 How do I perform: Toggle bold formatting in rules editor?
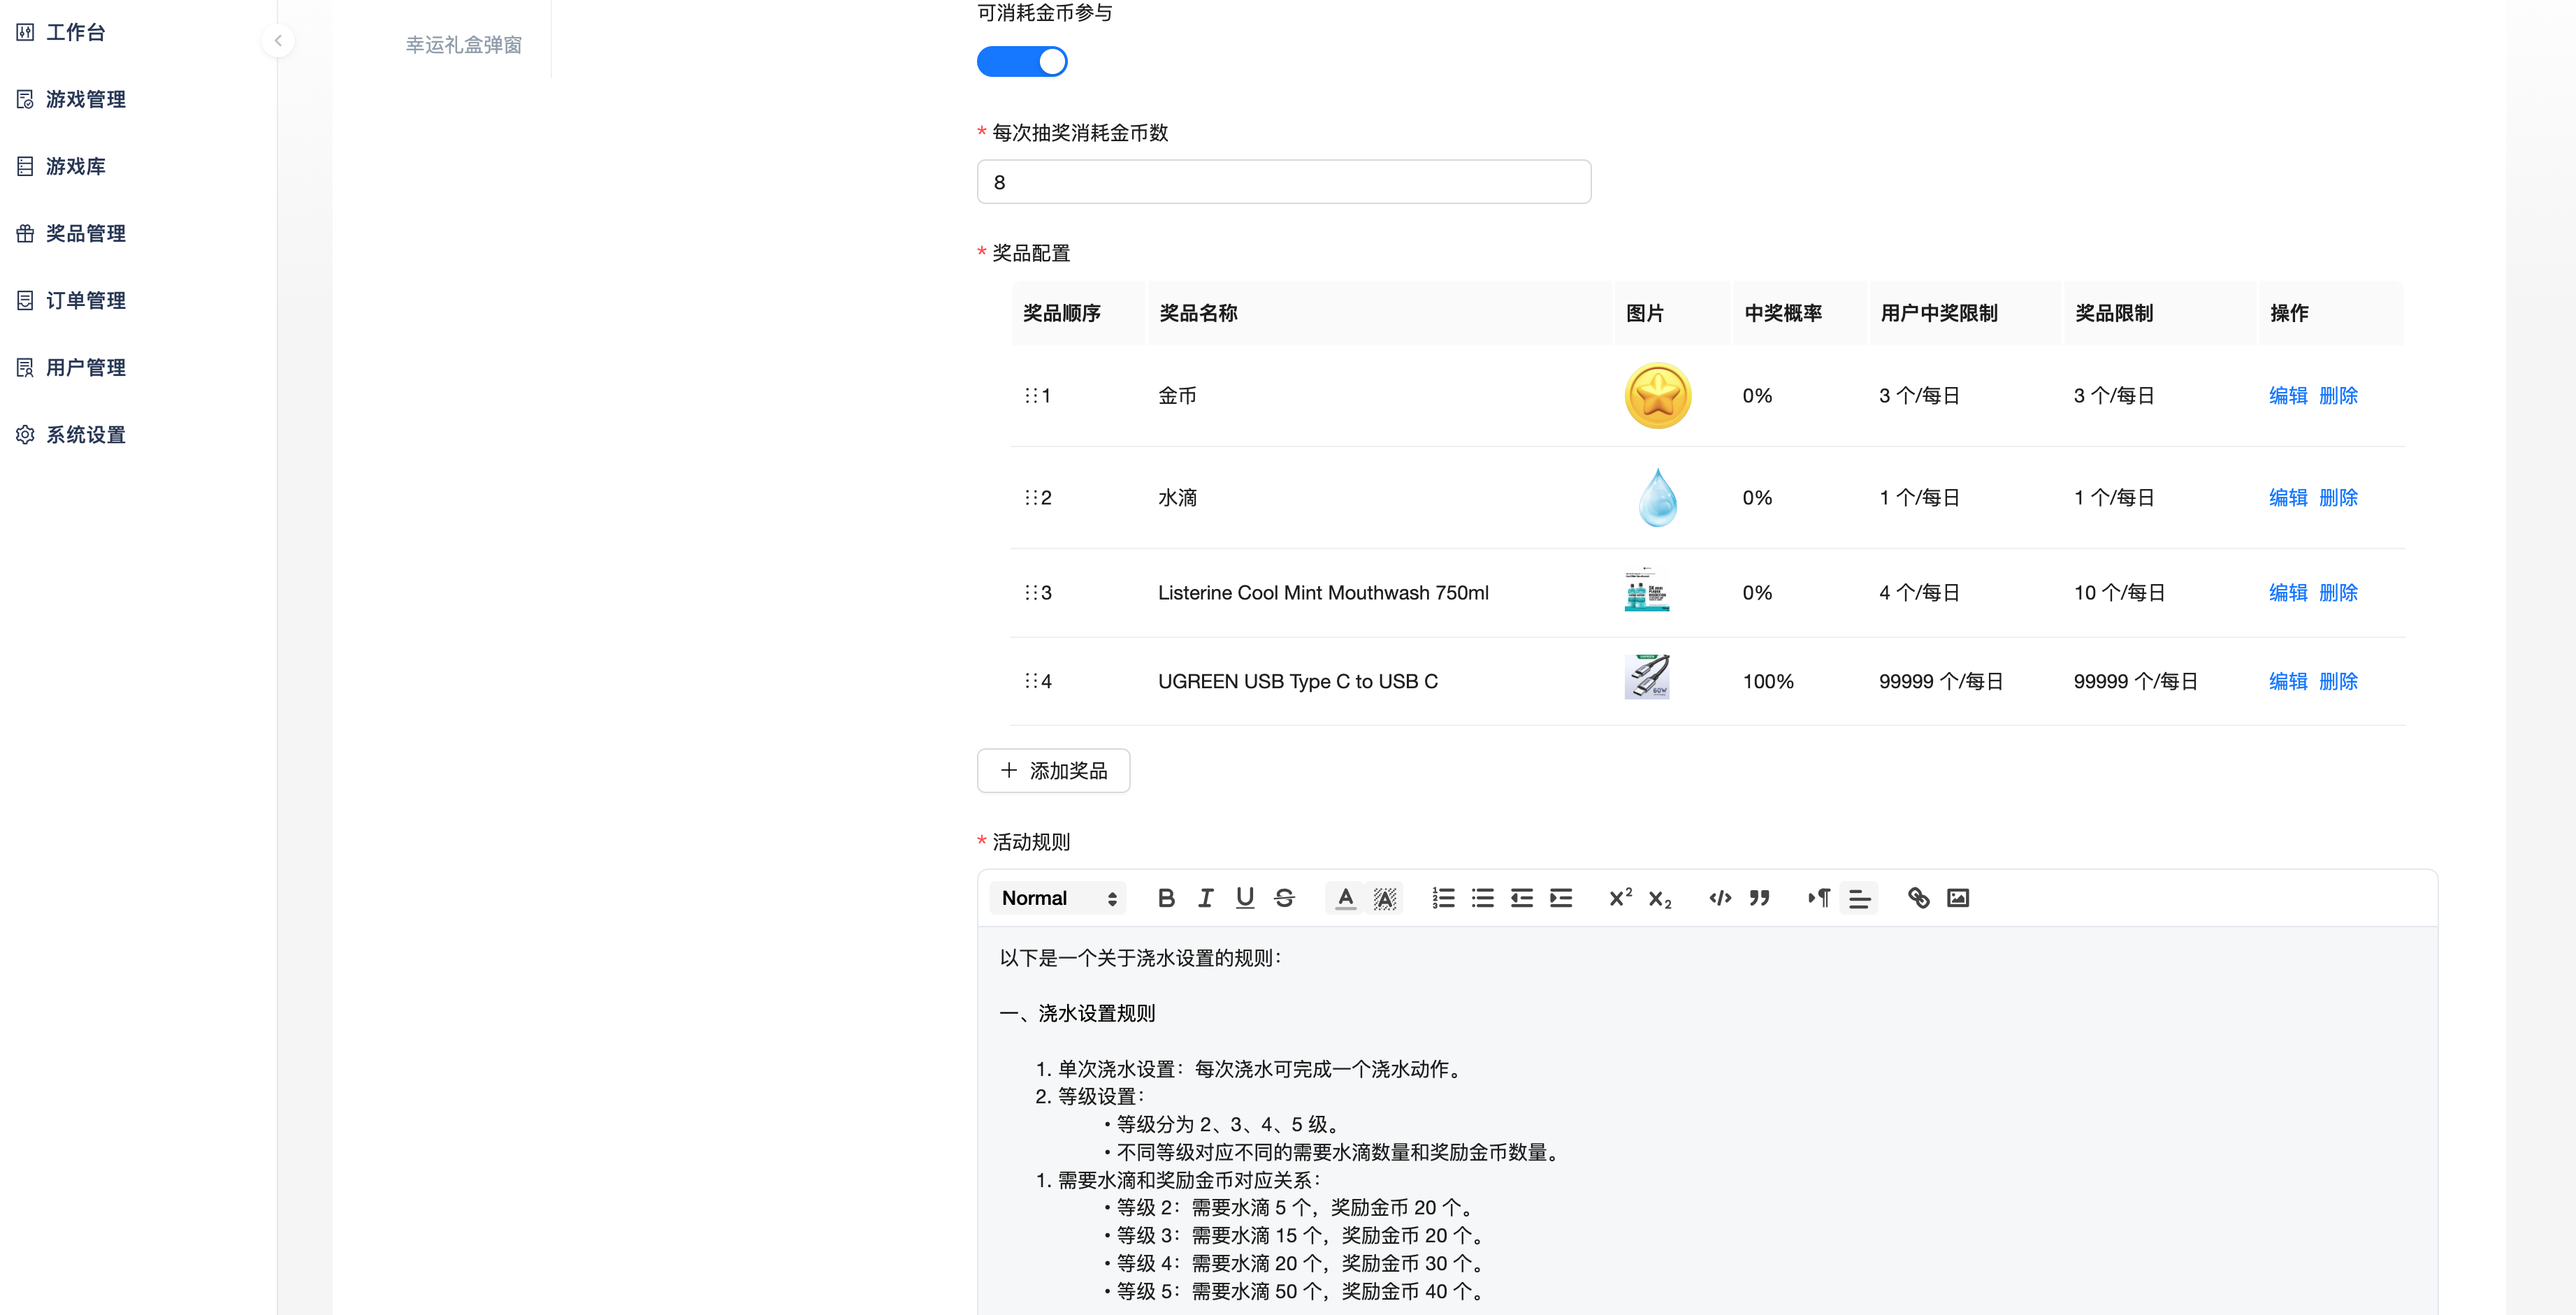[1166, 898]
